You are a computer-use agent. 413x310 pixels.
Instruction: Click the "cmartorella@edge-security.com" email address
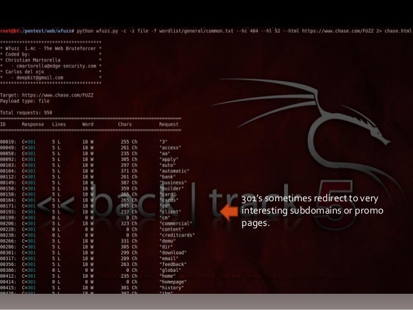coord(56,66)
